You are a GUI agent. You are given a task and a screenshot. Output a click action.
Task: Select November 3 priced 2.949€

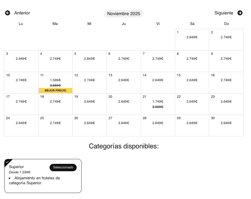[21, 61]
